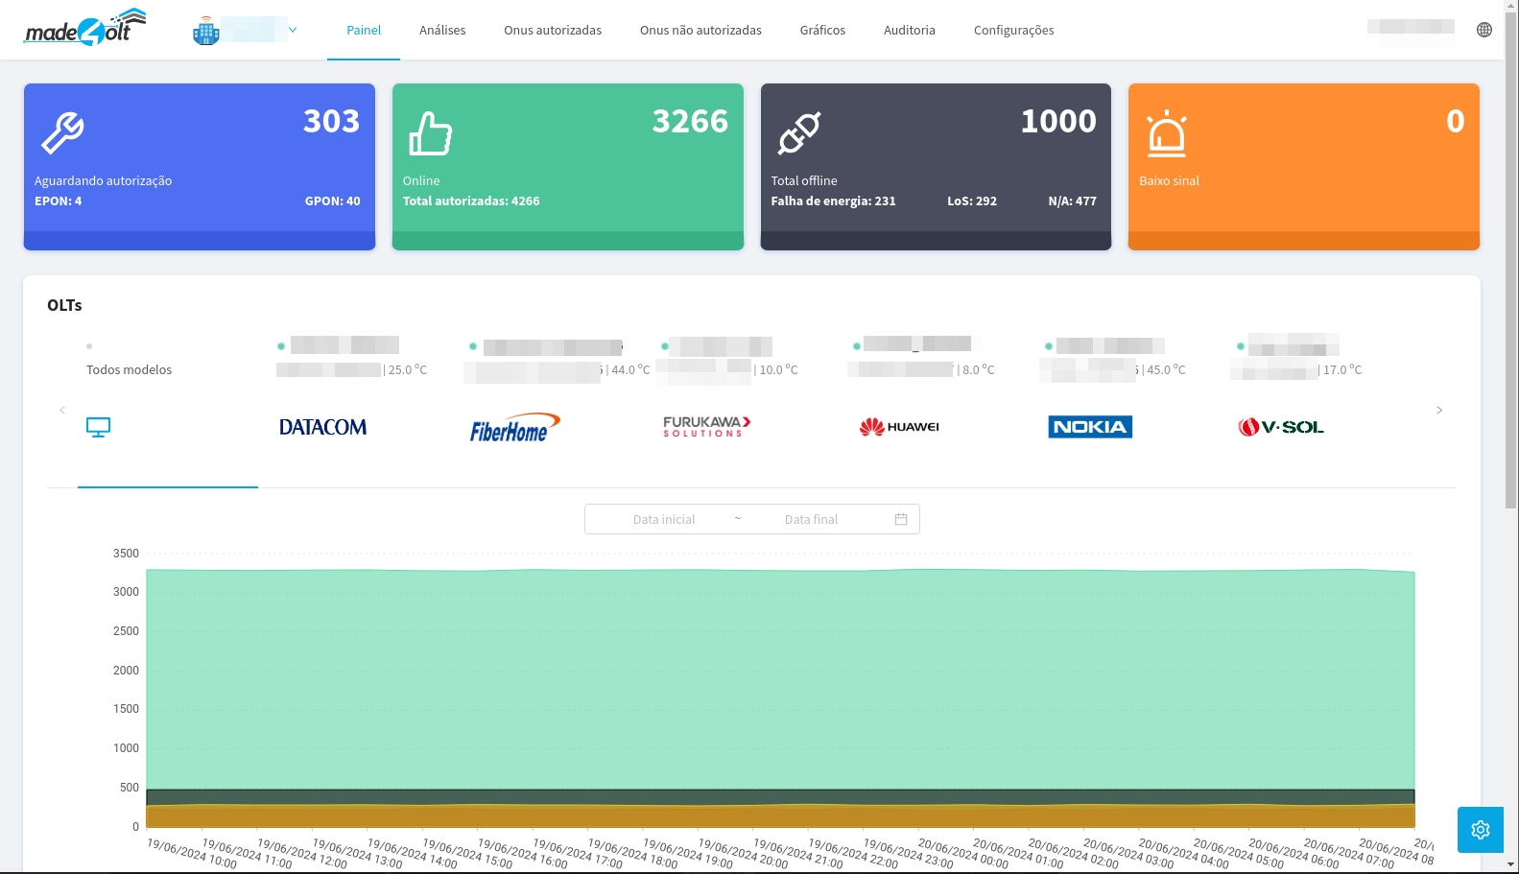Click EPON: 4 label

pos(59,201)
